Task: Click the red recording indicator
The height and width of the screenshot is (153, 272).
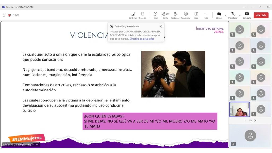Action: tap(9, 15)
